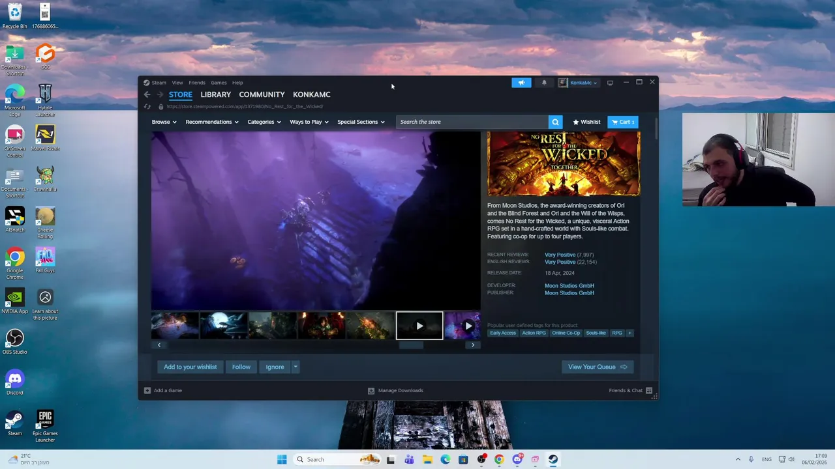Click the store search input field
This screenshot has width=835, height=469.
coord(473,122)
